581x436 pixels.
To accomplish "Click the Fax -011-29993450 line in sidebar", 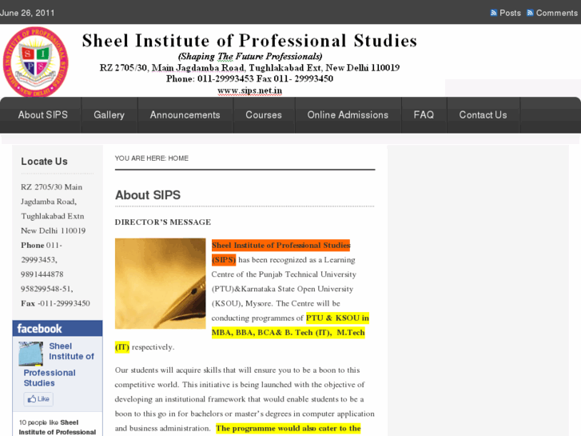I will [55, 303].
